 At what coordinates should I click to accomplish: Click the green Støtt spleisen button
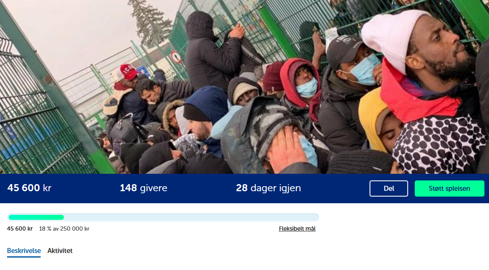tap(449, 188)
